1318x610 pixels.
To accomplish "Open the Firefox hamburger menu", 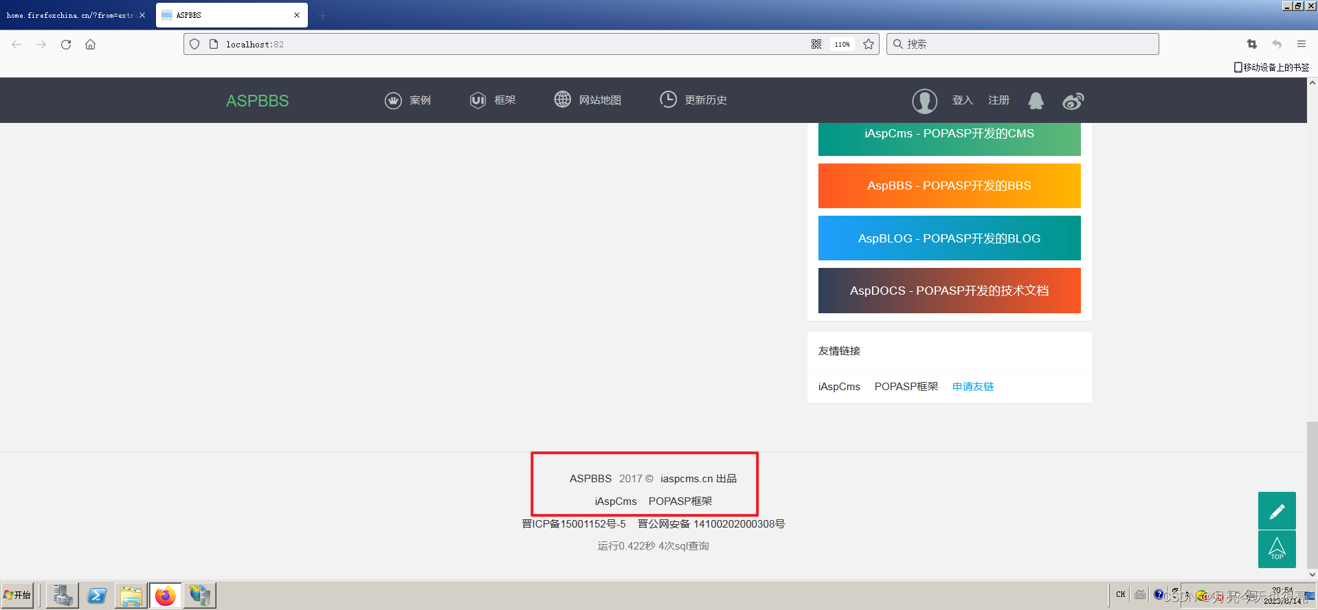I will 1302,44.
